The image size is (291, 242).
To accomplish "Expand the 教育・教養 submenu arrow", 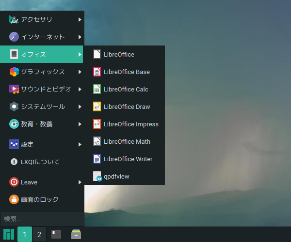I will [x=80, y=124].
